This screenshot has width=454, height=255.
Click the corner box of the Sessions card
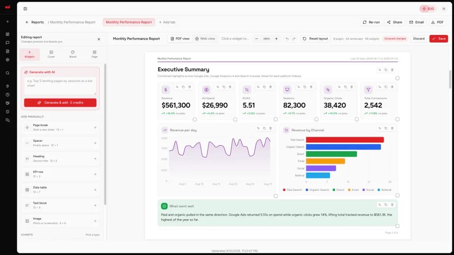pyautogui.click(x=316, y=120)
